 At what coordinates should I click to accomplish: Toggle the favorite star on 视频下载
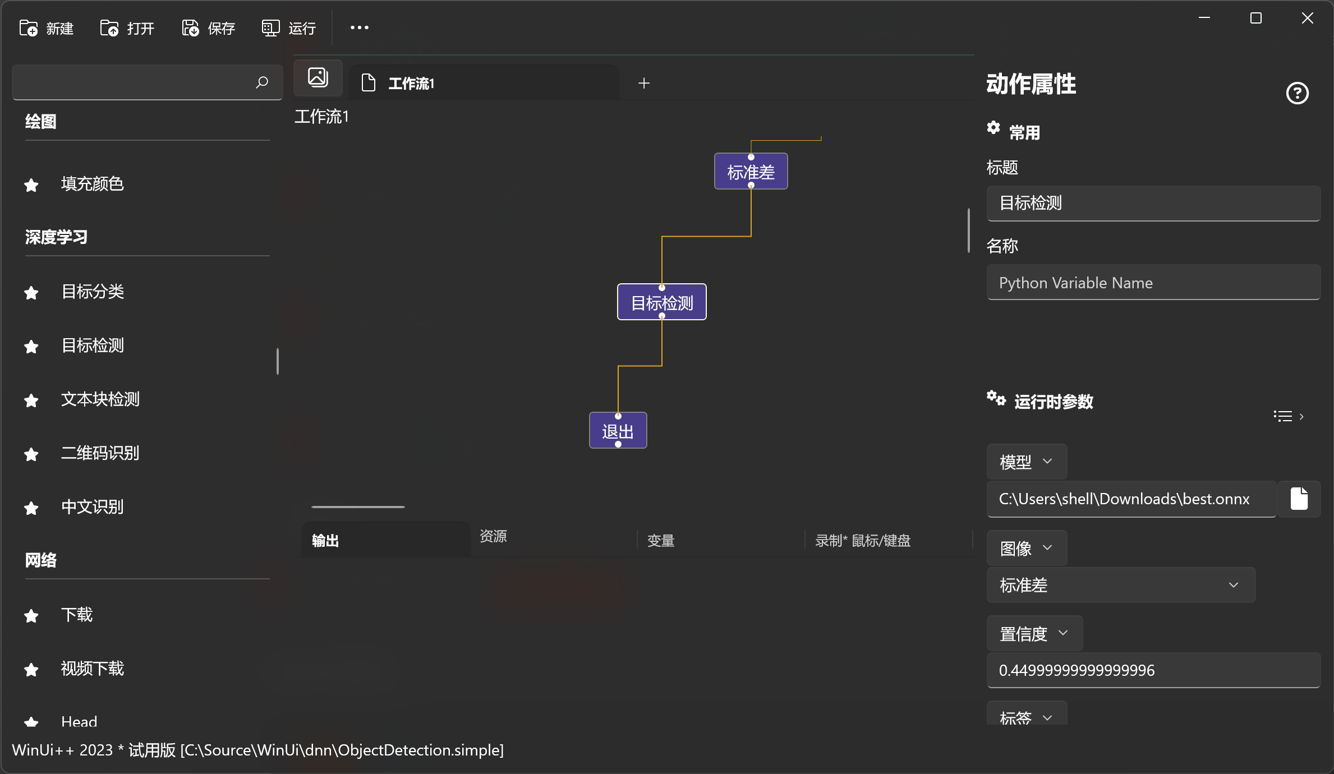click(31, 669)
